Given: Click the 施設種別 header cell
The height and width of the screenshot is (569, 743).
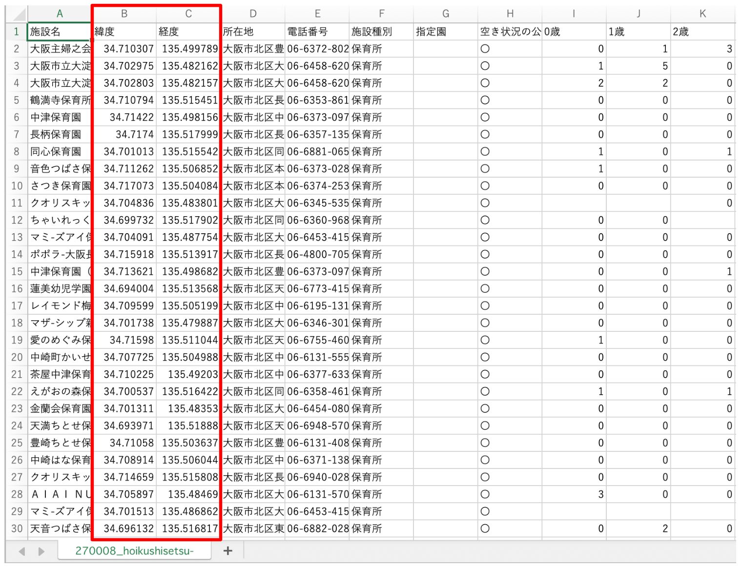Looking at the screenshot, I should point(381,32).
